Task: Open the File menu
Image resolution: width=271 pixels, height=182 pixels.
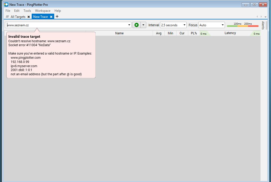Action: 8,10
